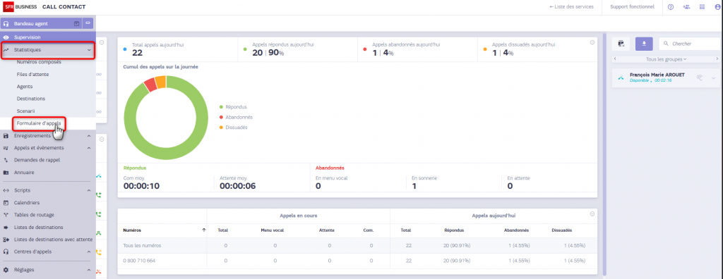Click the SFR Business logo
The height and width of the screenshot is (279, 723).
click(20, 7)
